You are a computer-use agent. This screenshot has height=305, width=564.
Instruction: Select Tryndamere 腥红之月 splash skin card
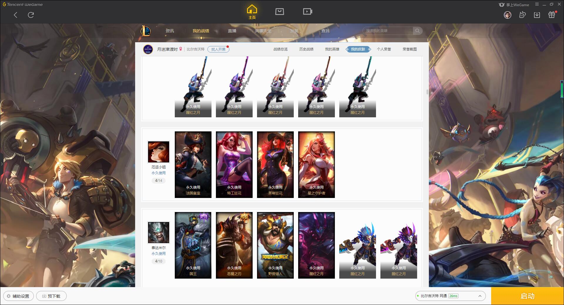[316, 245]
